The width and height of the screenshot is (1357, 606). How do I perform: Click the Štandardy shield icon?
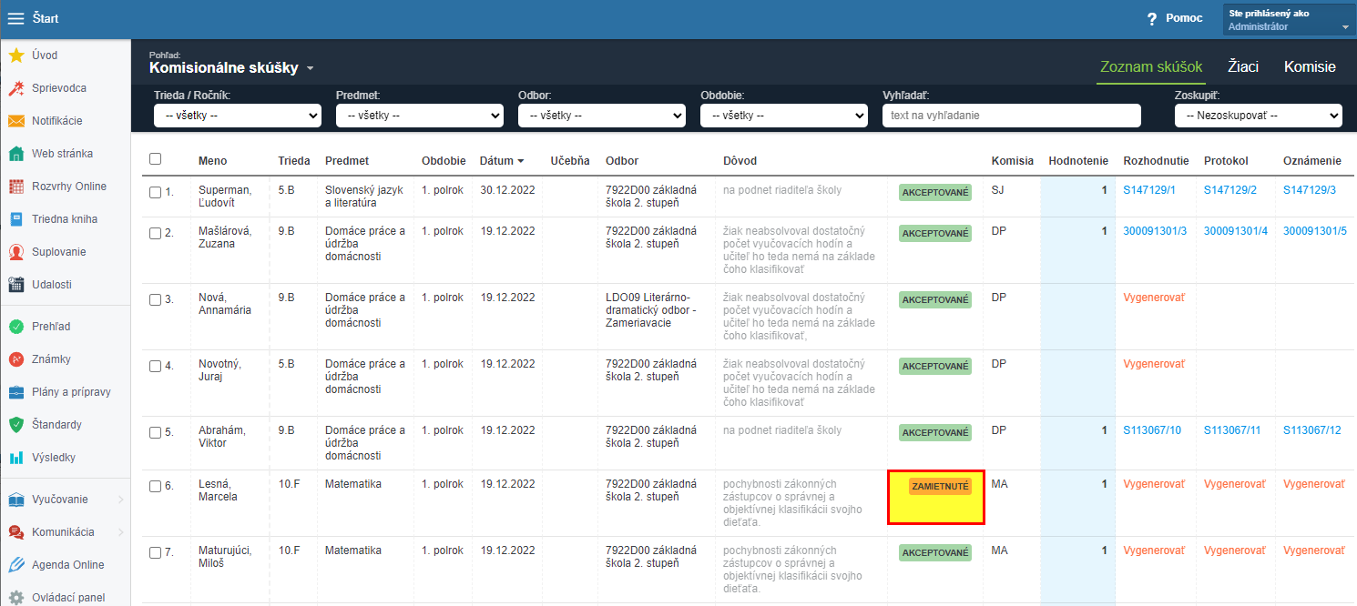[16, 425]
